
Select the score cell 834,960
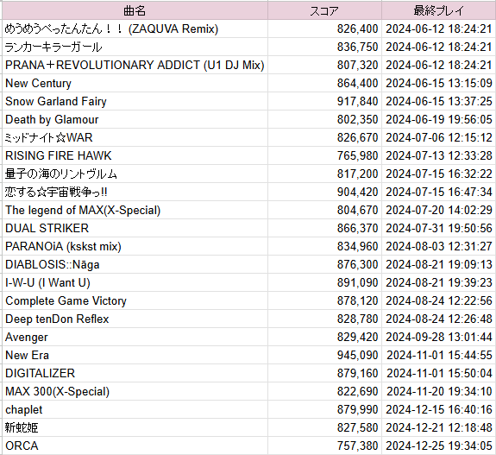tap(324, 246)
